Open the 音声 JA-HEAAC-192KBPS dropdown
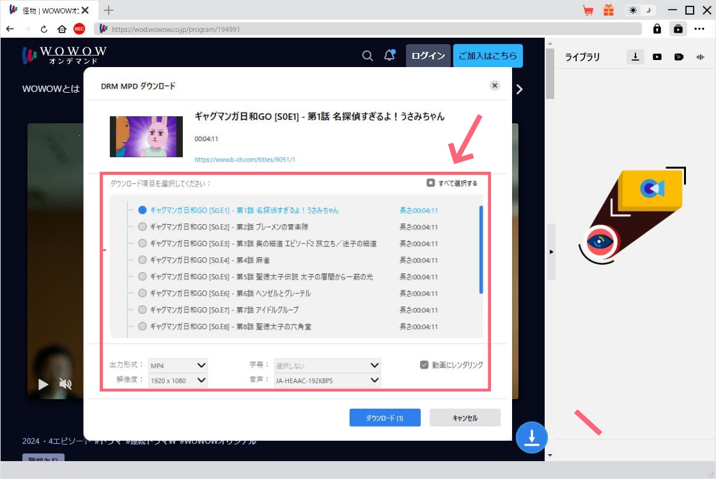Screen dimensions: 716x479 click(x=327, y=381)
